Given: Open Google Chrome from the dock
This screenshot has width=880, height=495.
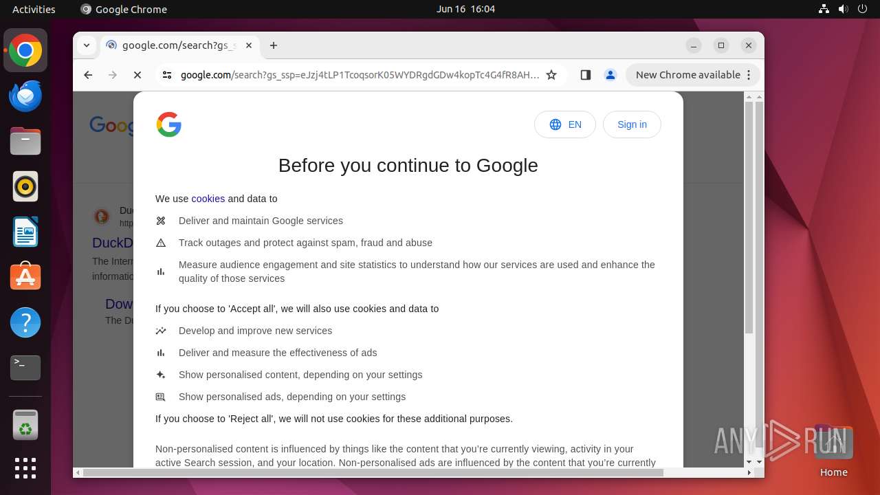Looking at the screenshot, I should [25, 51].
